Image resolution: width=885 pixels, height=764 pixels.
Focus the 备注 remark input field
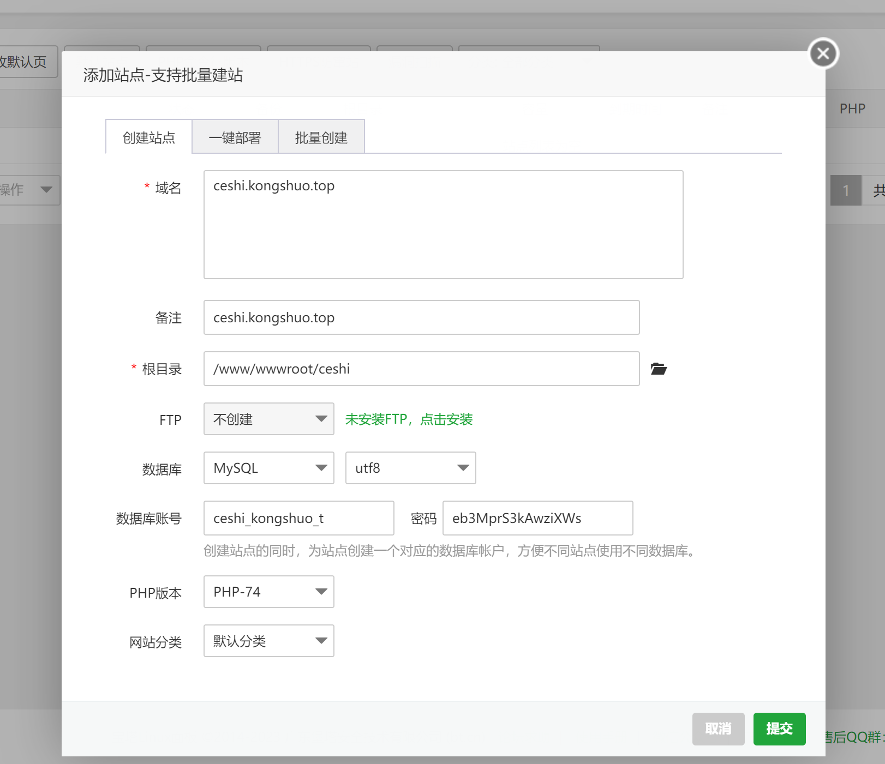tap(421, 317)
